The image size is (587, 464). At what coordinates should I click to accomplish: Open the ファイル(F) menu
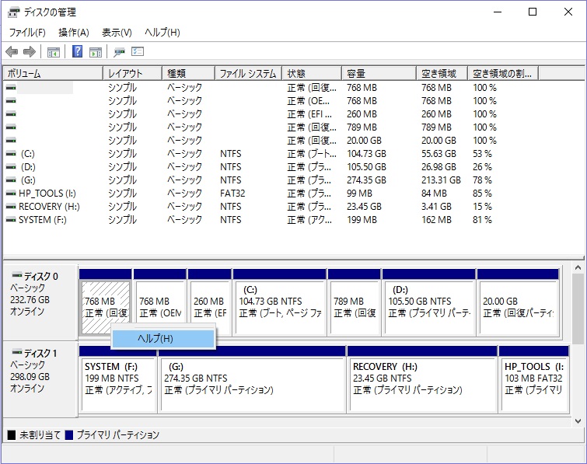[x=27, y=33]
